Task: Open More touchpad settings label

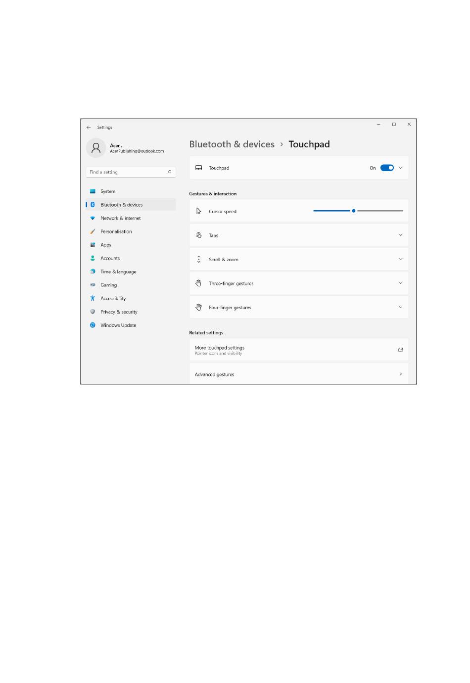Action: 220,348
